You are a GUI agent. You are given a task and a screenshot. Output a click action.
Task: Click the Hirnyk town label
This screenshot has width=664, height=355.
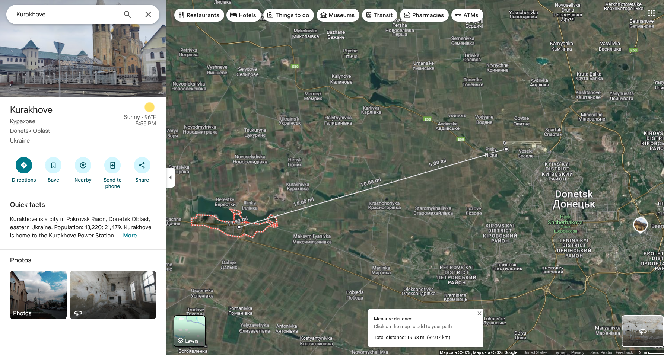tap(295, 162)
